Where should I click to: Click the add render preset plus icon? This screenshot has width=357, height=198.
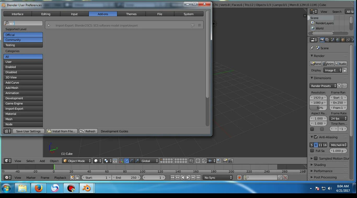(339, 86)
